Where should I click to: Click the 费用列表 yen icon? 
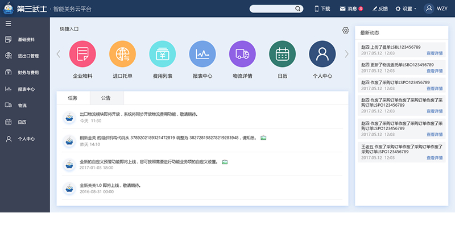163,54
